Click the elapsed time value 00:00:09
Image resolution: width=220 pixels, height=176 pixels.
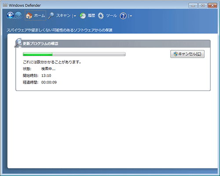click(x=49, y=82)
